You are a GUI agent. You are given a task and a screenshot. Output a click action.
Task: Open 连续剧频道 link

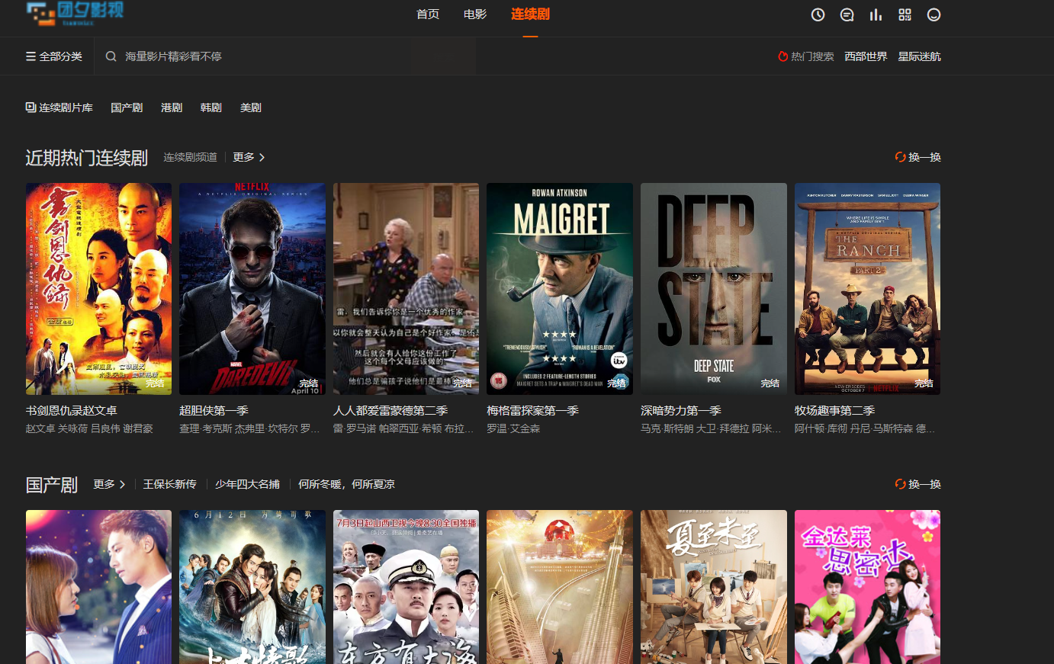tap(190, 157)
